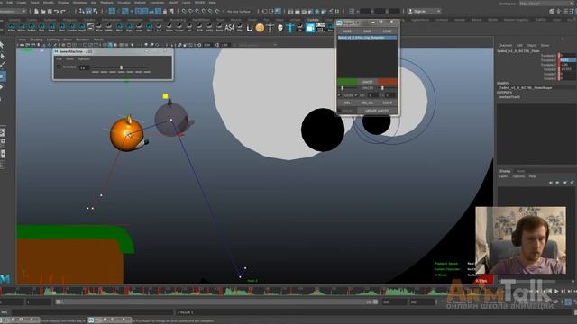
Task: Click the orange swirl shelf icon
Action: tap(260, 28)
